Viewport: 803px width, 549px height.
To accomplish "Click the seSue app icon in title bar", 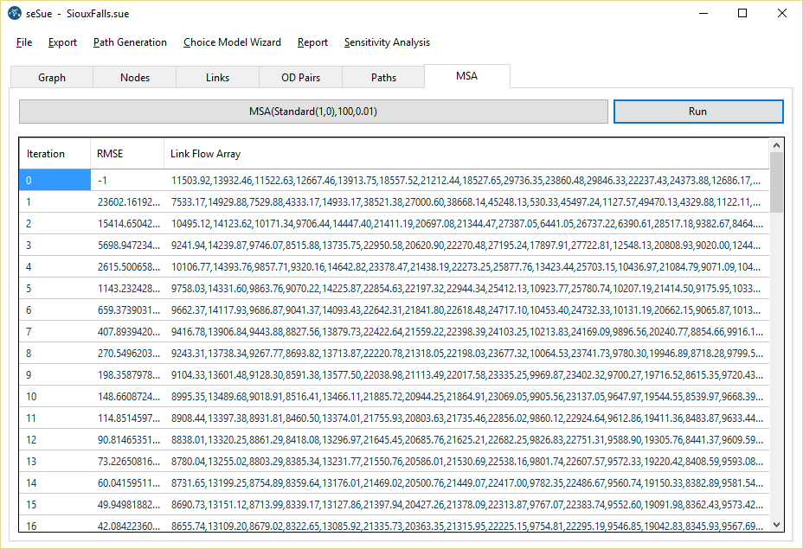I will pyautogui.click(x=14, y=14).
